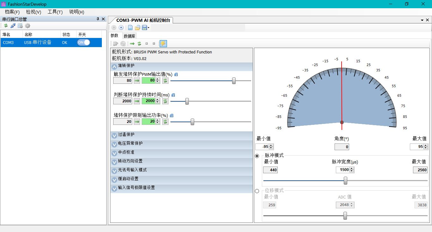Click the disk icon in parameter toolbar
The width and height of the screenshot is (432, 232).
coord(123,44)
